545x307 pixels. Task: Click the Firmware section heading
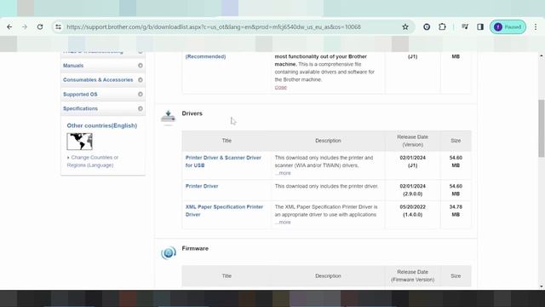195,248
